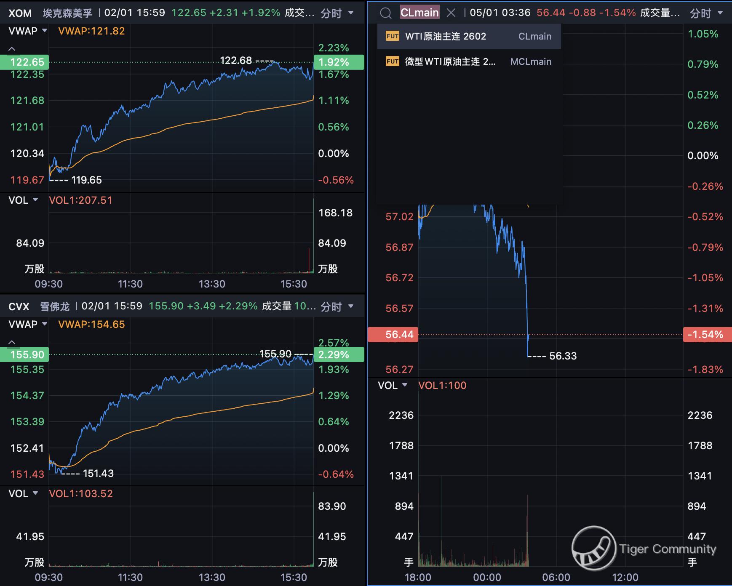The image size is (732, 586).
Task: Open the VOL indicator dropdown on CLmain chart
Action: (393, 385)
